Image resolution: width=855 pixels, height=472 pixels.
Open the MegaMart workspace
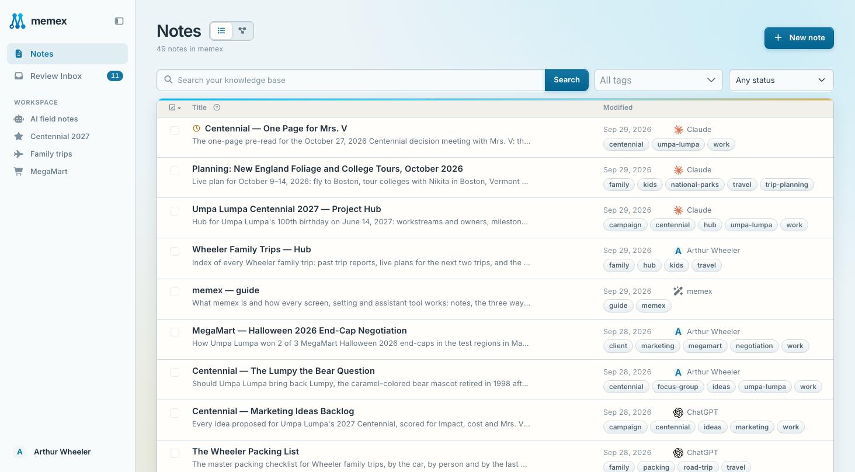[68, 171]
